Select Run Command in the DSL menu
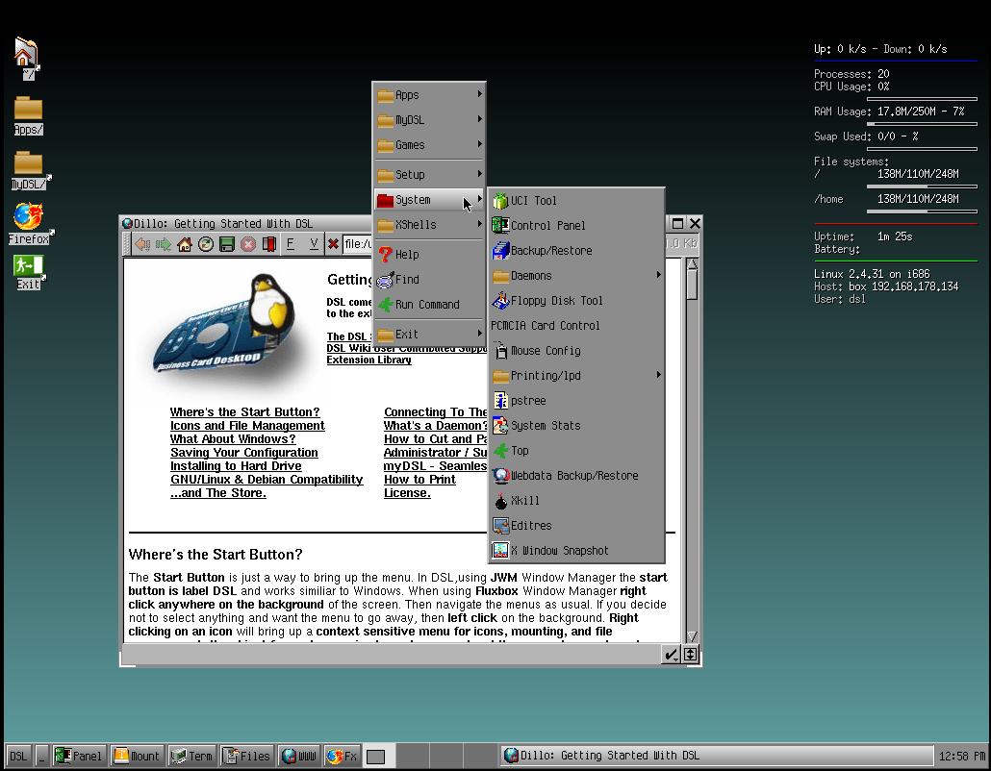Screen dimensions: 991x771 pos(429,305)
